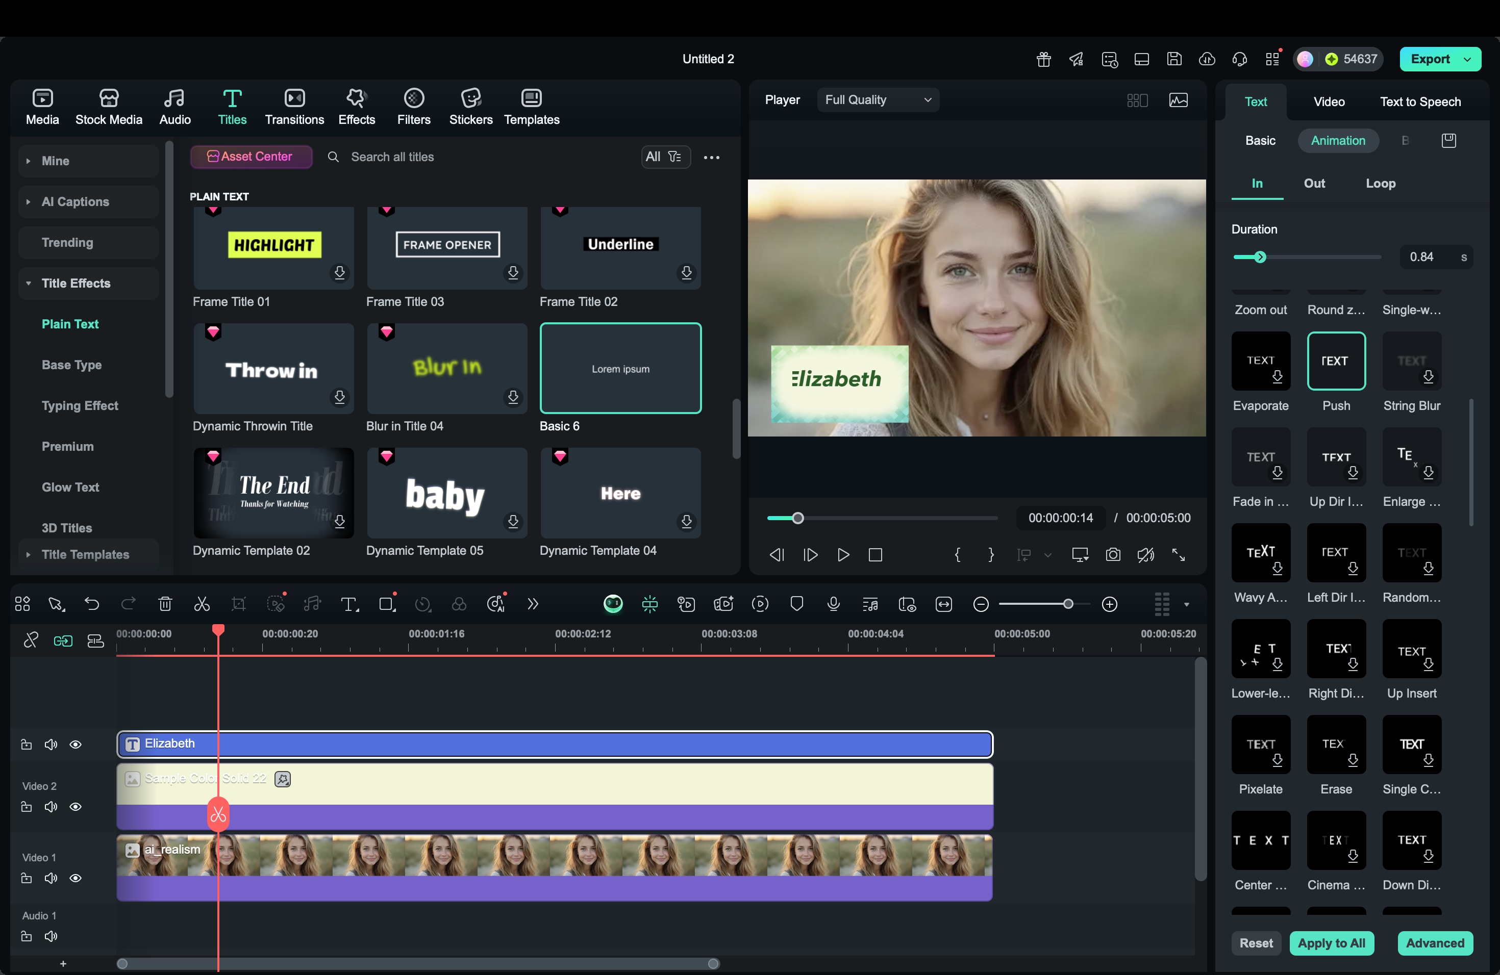Click the delete trash icon in timeline toolbar
The width and height of the screenshot is (1500, 975).
(165, 604)
